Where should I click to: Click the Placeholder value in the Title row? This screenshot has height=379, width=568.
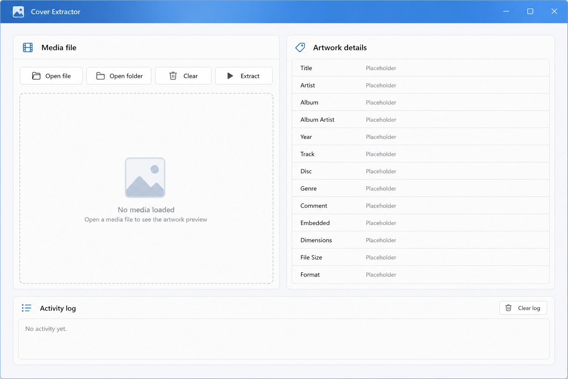coord(381,68)
